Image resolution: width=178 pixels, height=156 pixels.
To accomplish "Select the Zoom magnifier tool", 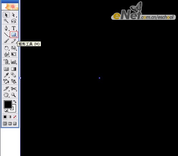I will [14, 95].
